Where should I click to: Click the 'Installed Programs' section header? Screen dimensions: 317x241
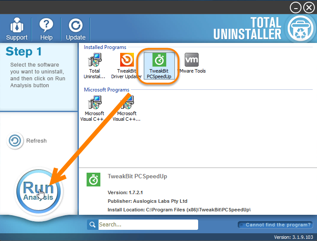105,47
